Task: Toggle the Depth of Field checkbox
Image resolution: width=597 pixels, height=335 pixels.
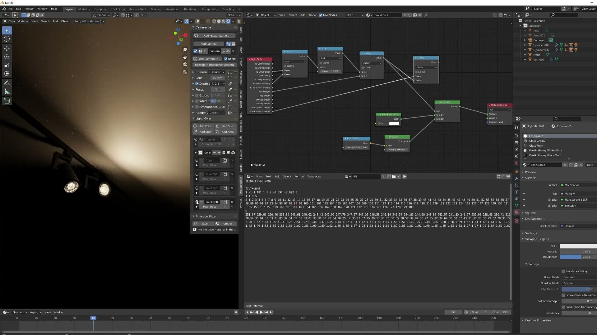Action: [x=197, y=84]
